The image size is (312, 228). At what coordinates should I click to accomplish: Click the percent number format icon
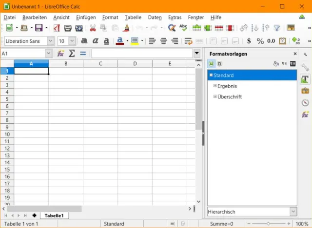[260, 41]
